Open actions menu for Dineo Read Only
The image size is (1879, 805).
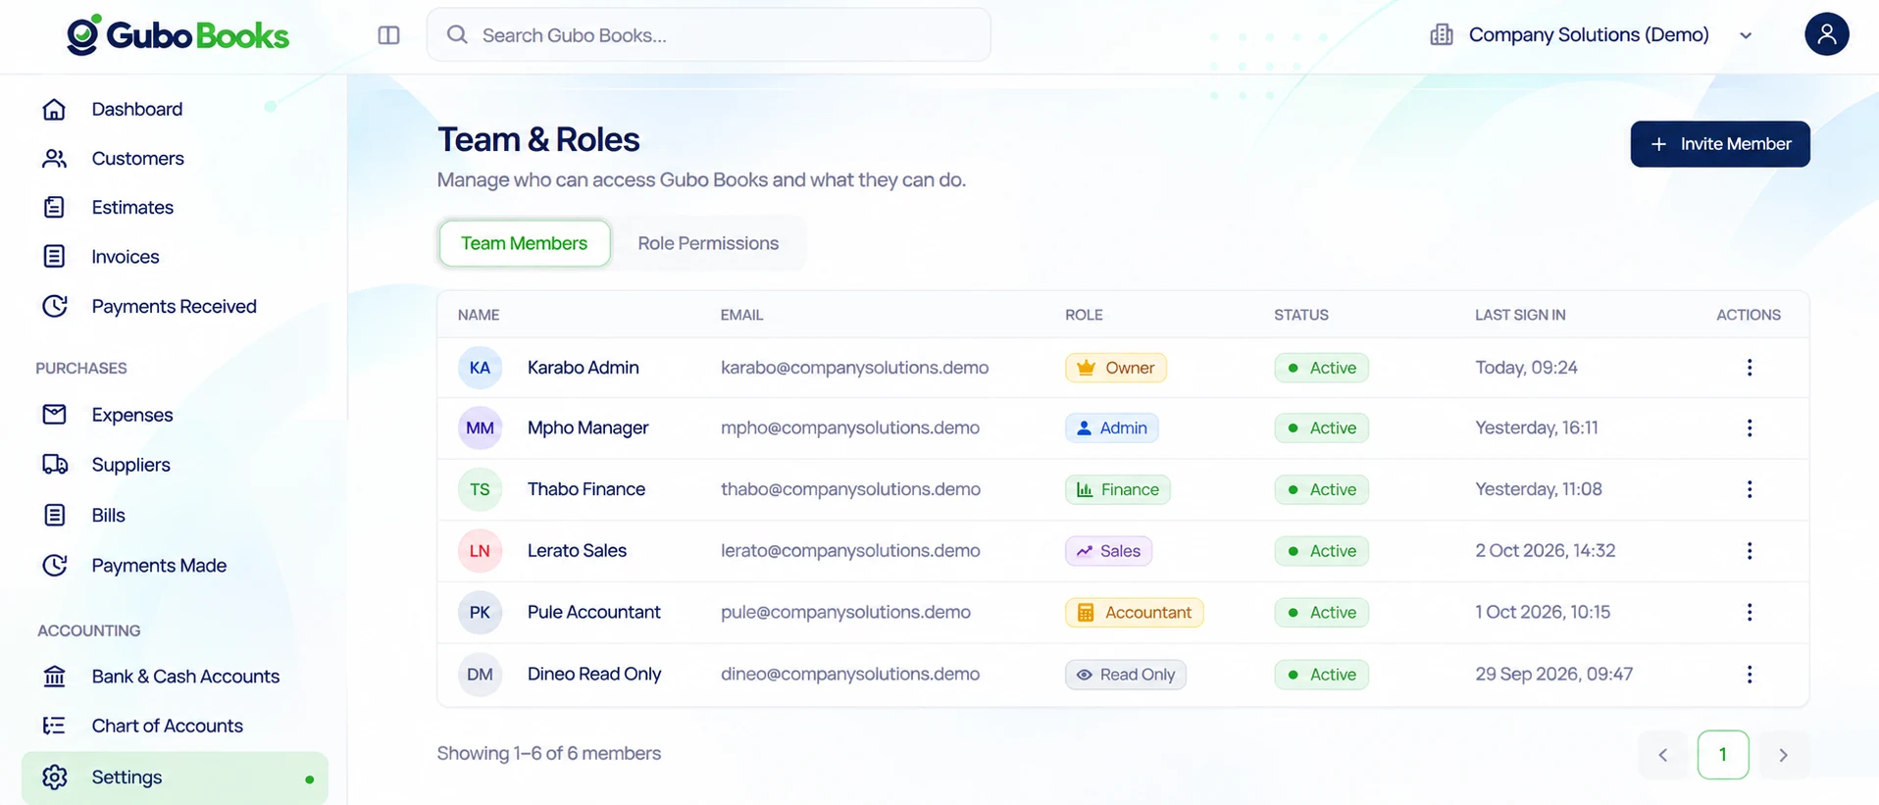(1749, 675)
